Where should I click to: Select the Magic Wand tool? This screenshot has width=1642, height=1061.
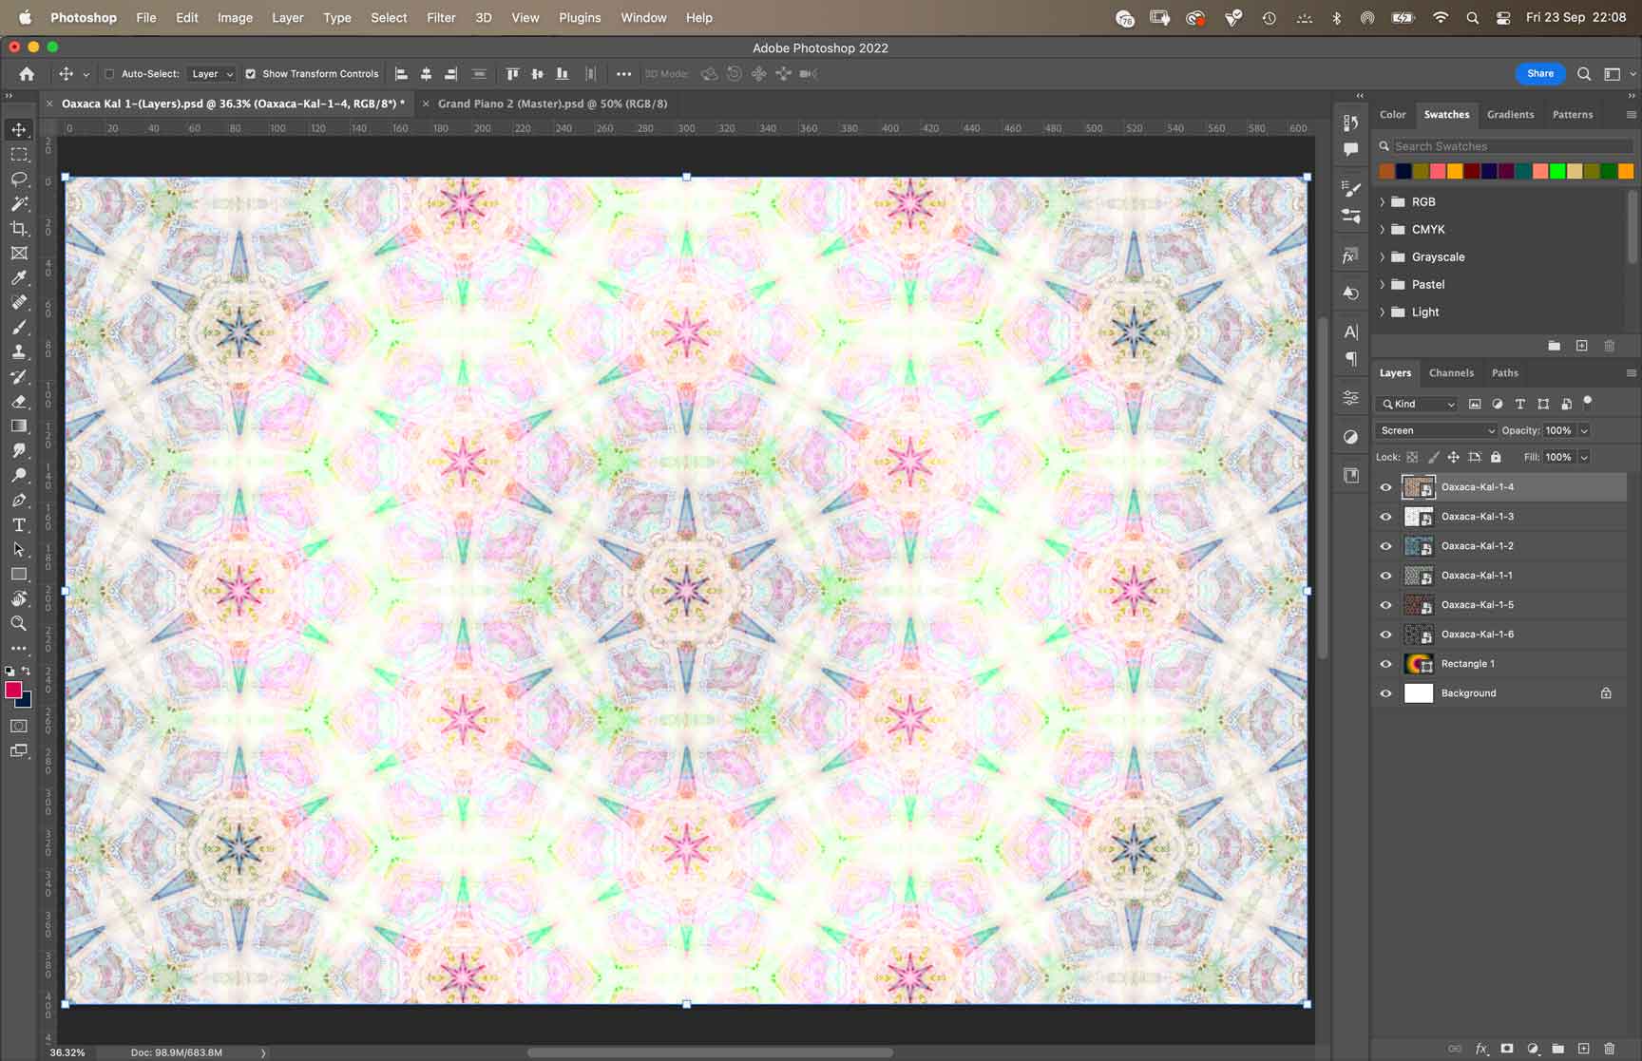tap(19, 203)
